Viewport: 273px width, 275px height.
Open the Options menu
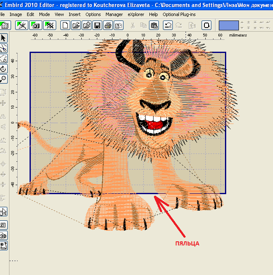point(93,14)
